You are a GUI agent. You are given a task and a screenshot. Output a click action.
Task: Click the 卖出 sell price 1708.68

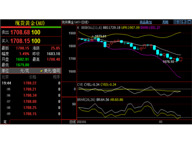[20, 32]
